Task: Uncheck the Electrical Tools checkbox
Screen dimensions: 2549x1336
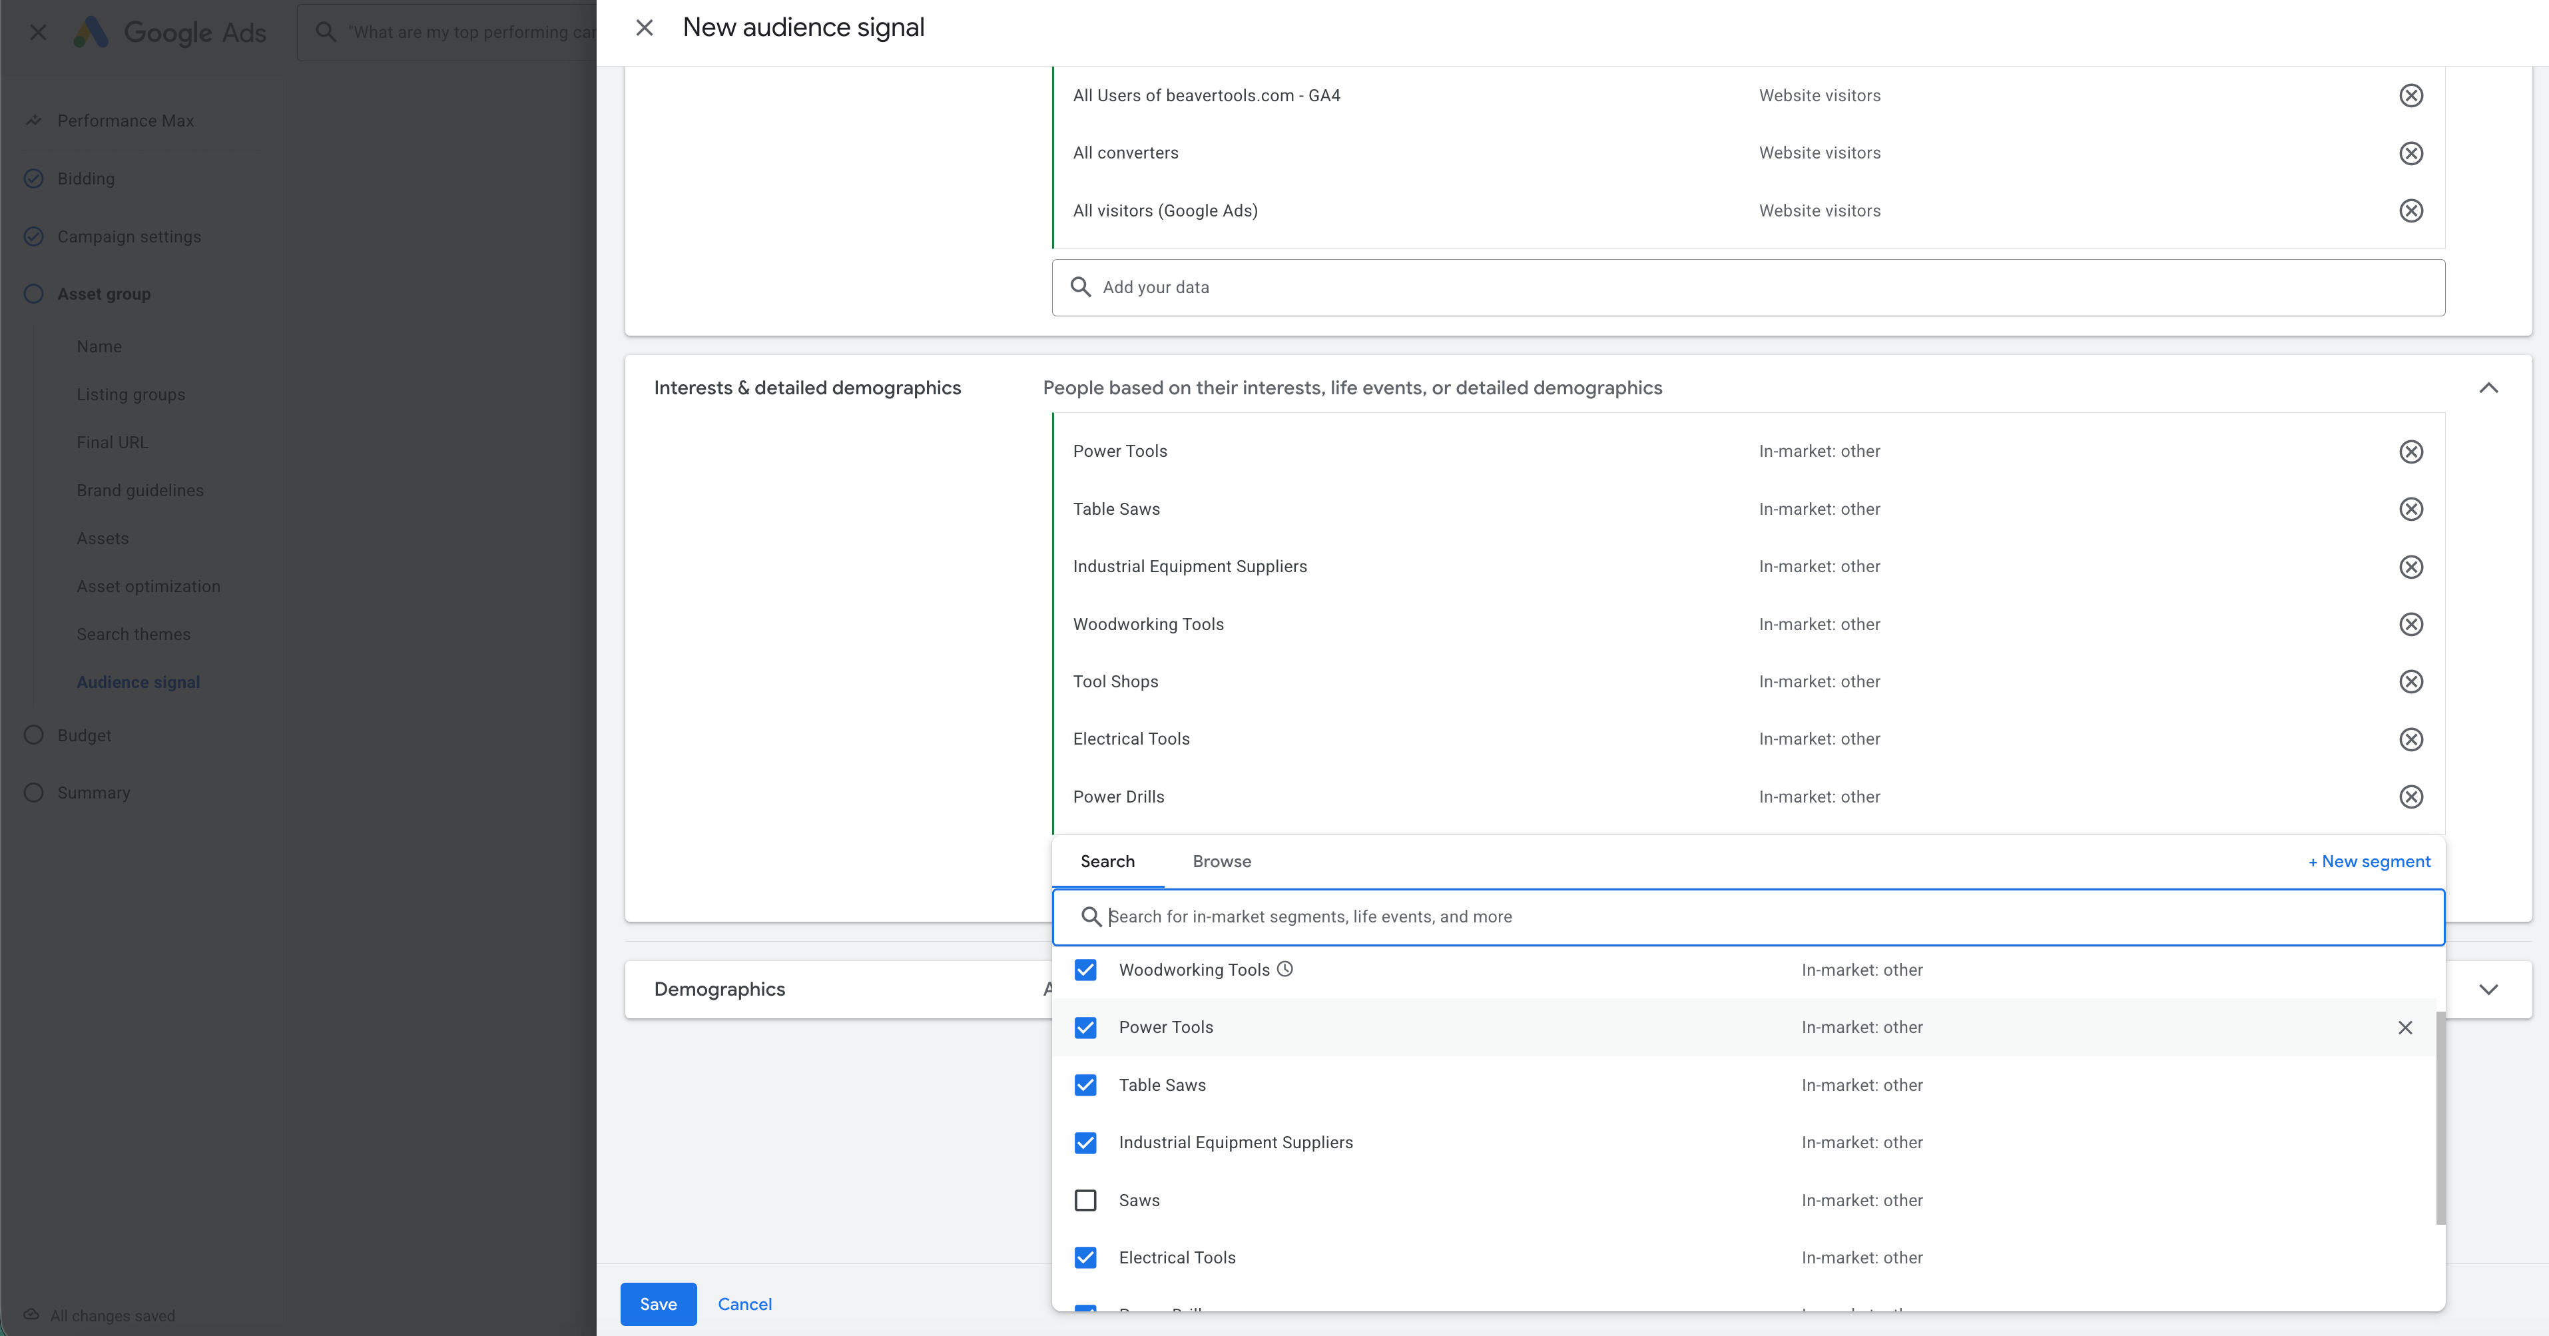Action: click(1085, 1258)
